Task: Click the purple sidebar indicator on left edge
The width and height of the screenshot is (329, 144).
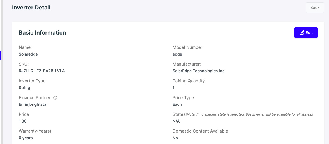Action: (x=0, y=56)
